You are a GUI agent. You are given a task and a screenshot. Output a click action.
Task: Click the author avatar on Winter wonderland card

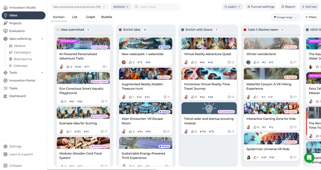pyautogui.click(x=248, y=62)
